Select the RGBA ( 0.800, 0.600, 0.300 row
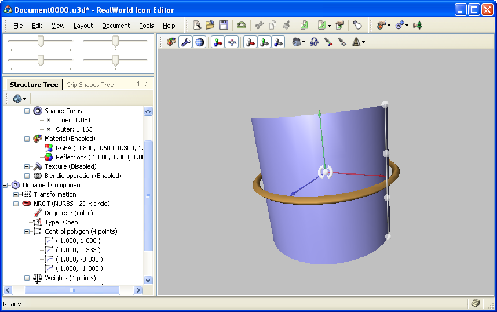Viewport: 497px width, 312px height. [99, 148]
